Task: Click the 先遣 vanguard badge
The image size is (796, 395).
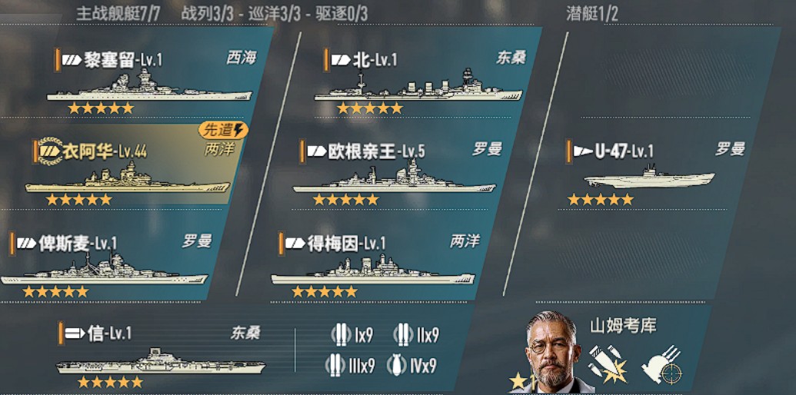Action: (223, 131)
